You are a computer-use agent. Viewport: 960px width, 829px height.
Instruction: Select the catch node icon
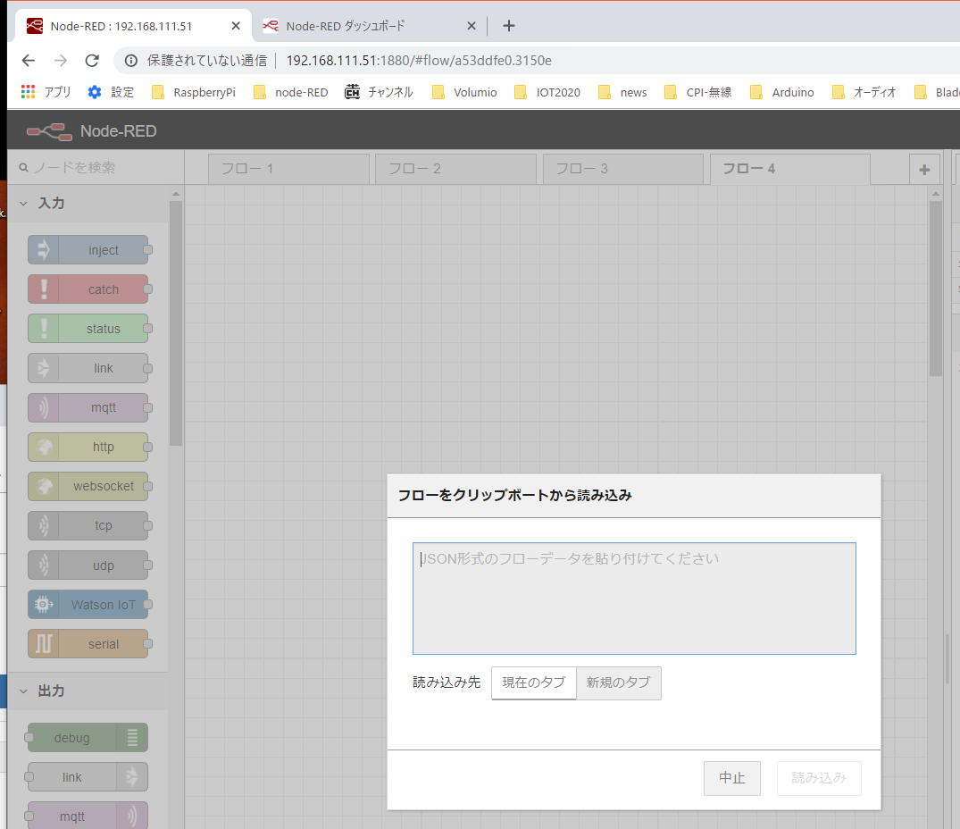click(x=44, y=289)
